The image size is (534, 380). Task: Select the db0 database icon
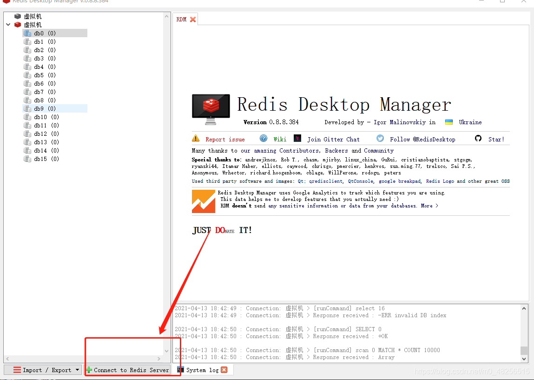click(x=27, y=33)
